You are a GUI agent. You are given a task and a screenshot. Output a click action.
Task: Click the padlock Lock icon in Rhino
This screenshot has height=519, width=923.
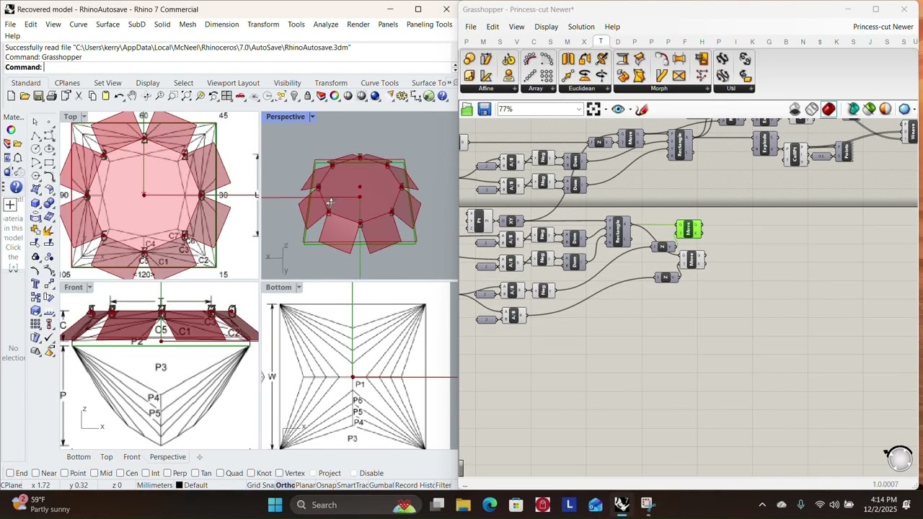307,96
